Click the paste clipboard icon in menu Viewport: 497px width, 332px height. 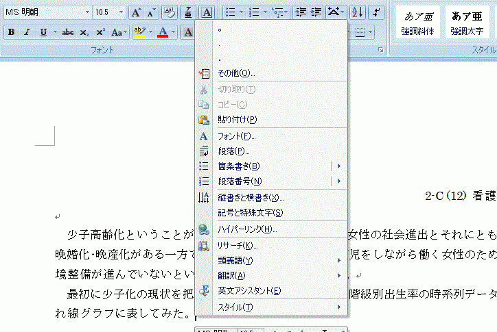click(203, 120)
